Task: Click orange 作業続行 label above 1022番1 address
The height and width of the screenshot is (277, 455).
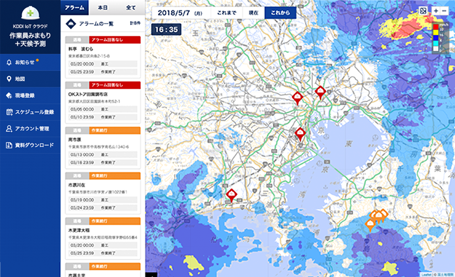Action: [x=115, y=176]
